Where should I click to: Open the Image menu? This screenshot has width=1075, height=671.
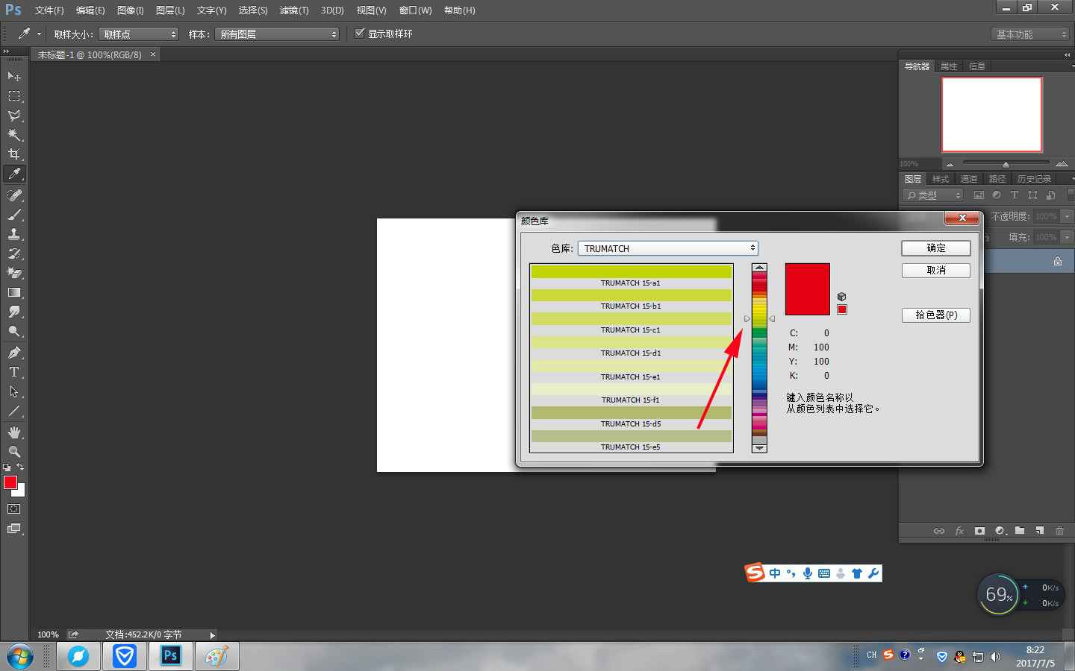click(x=130, y=10)
